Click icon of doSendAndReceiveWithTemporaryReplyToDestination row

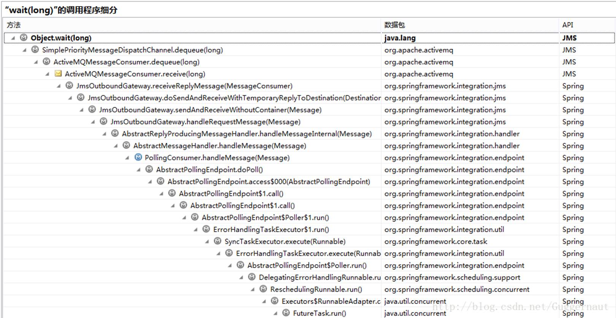point(81,97)
